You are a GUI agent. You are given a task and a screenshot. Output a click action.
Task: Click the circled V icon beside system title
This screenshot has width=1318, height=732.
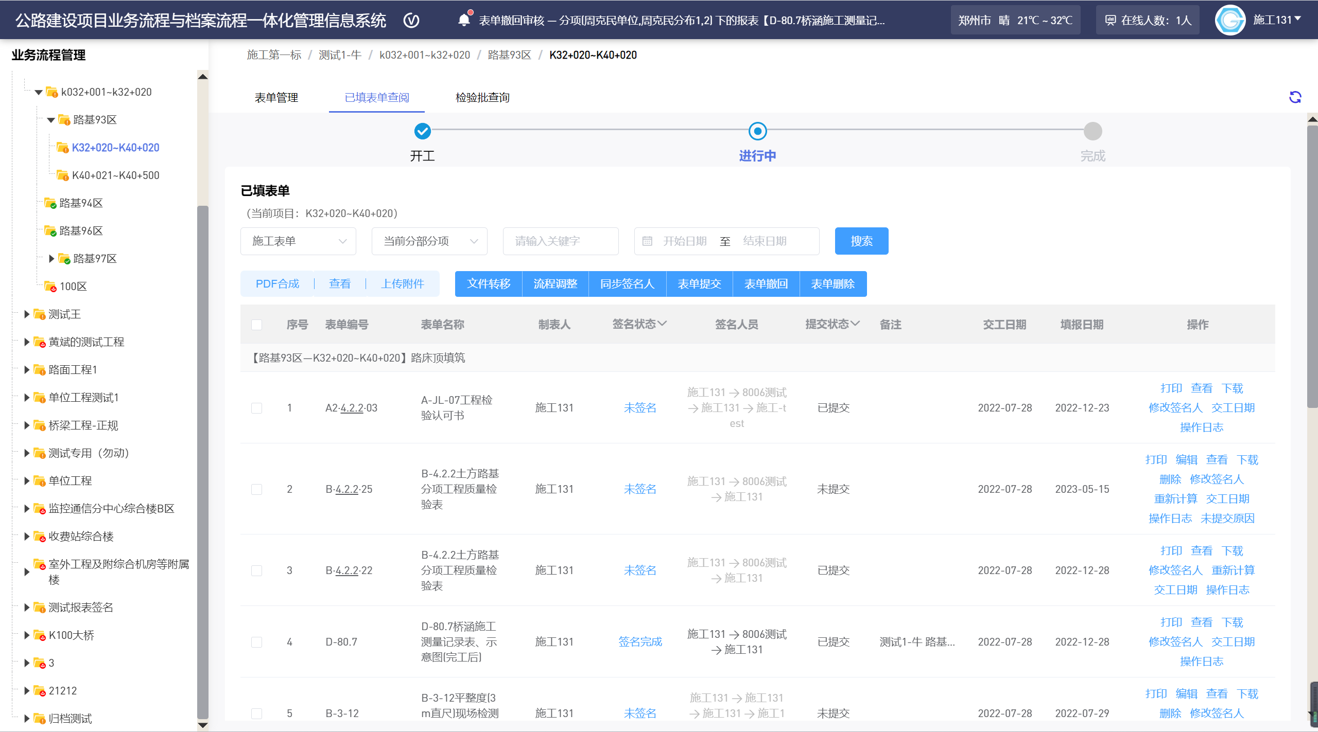coord(411,21)
